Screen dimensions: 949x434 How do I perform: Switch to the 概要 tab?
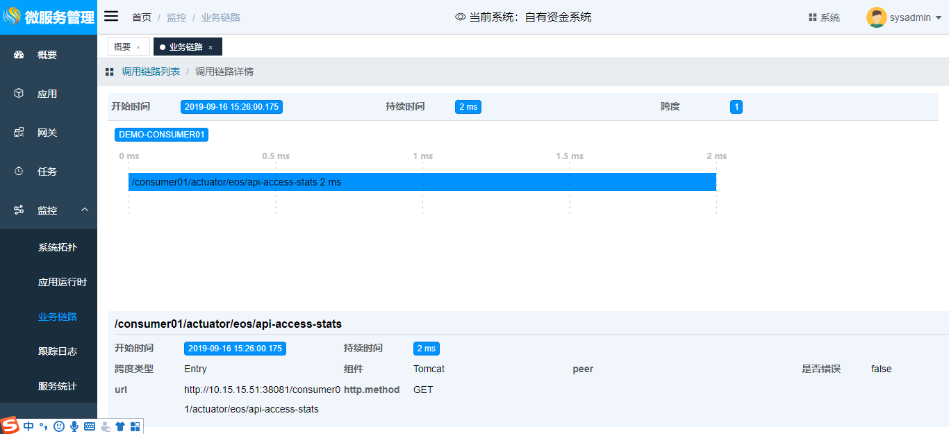(122, 47)
